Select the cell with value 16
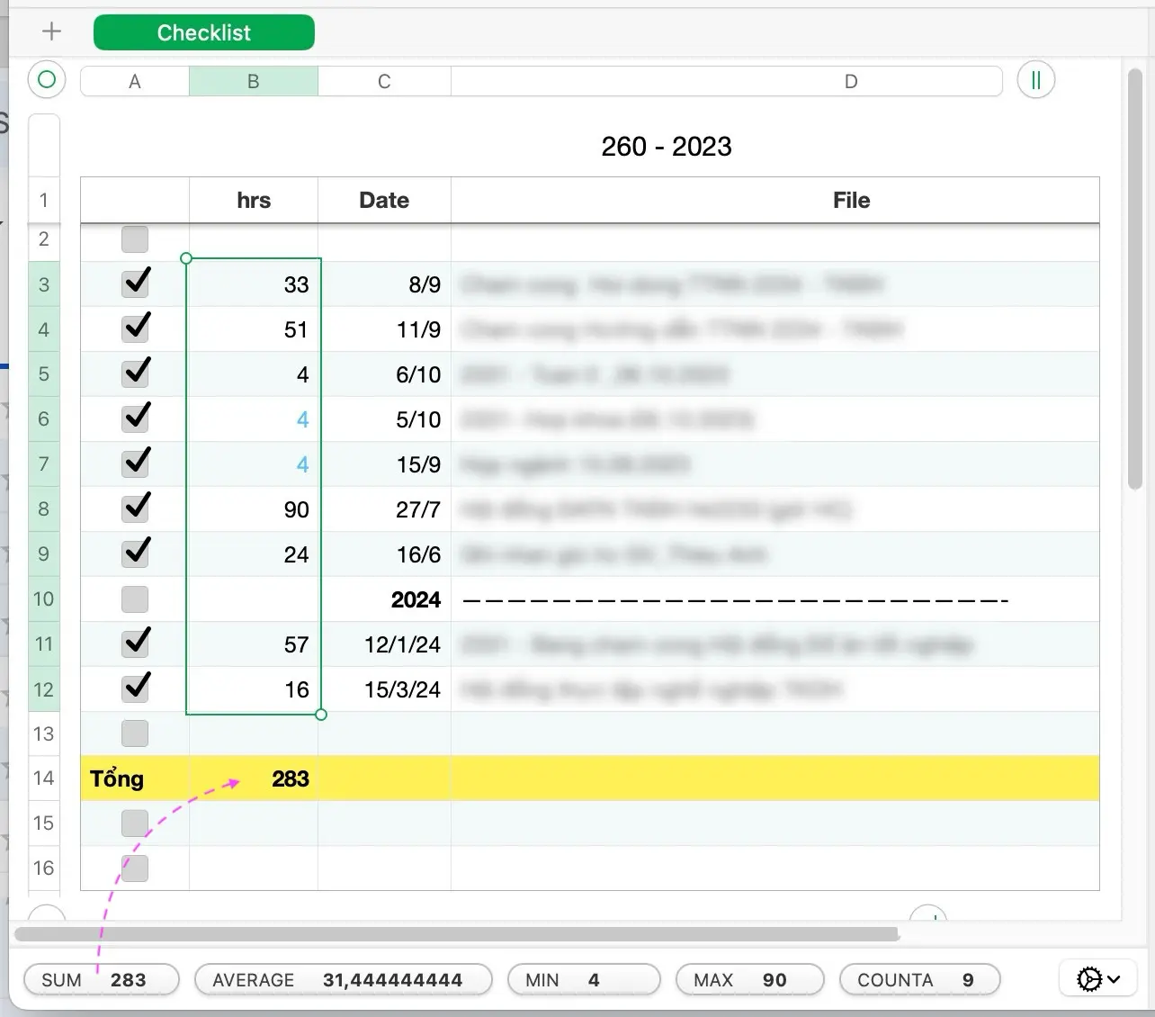The width and height of the screenshot is (1155, 1017). [254, 689]
